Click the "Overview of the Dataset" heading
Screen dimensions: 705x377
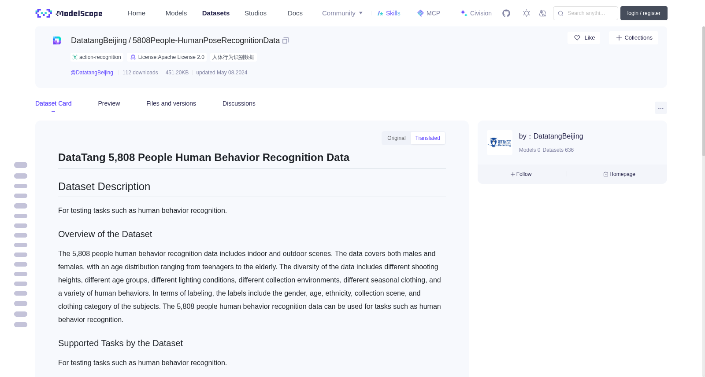pyautogui.click(x=105, y=234)
